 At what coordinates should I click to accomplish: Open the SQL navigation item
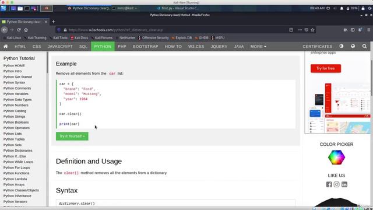(x=83, y=47)
